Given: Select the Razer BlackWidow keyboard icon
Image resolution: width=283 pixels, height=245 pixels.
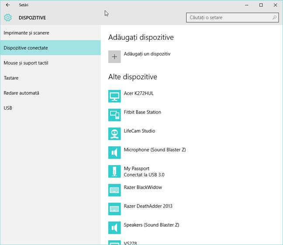Looking at the screenshot, I should click(x=114, y=190).
